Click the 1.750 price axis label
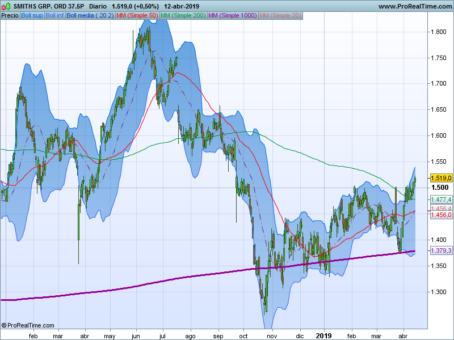454x340 pixels. [439, 58]
